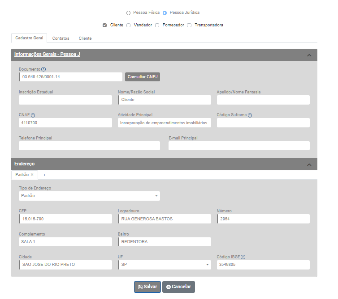
Task: Click the Código Suframa help icon
Action: pyautogui.click(x=250, y=115)
